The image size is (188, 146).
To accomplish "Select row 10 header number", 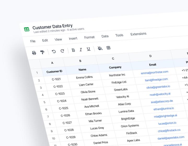I will pyautogui.click(x=53, y=138).
